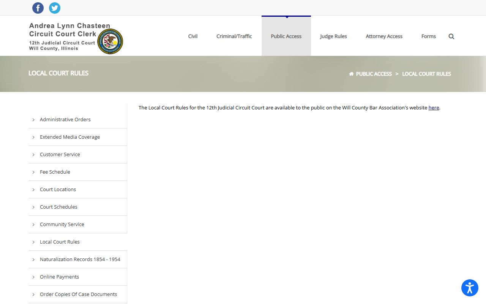Open the Civil menu
Image resolution: width=486 pixels, height=304 pixels.
[x=193, y=36]
